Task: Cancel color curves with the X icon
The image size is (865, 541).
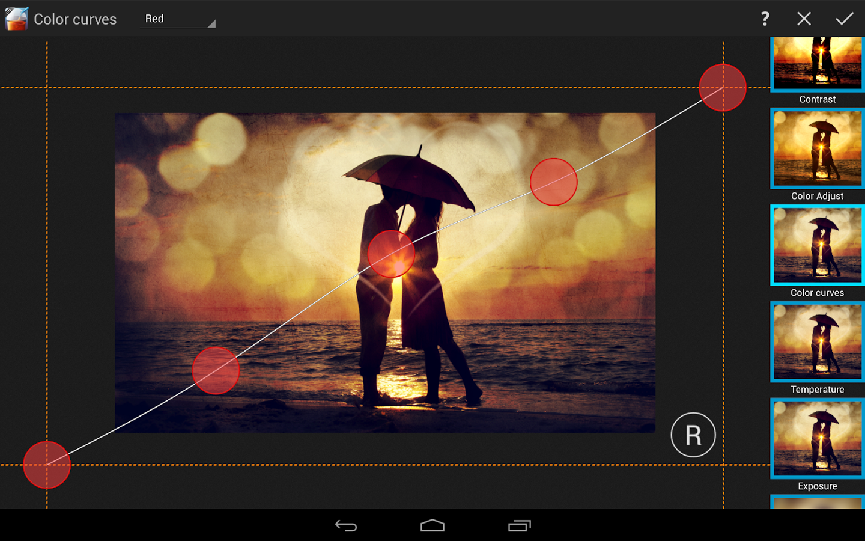Action: pyautogui.click(x=804, y=19)
